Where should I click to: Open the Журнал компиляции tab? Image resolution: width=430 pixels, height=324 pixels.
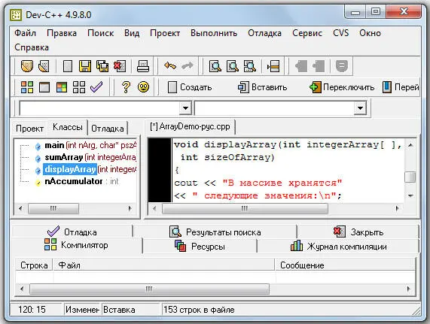click(339, 247)
